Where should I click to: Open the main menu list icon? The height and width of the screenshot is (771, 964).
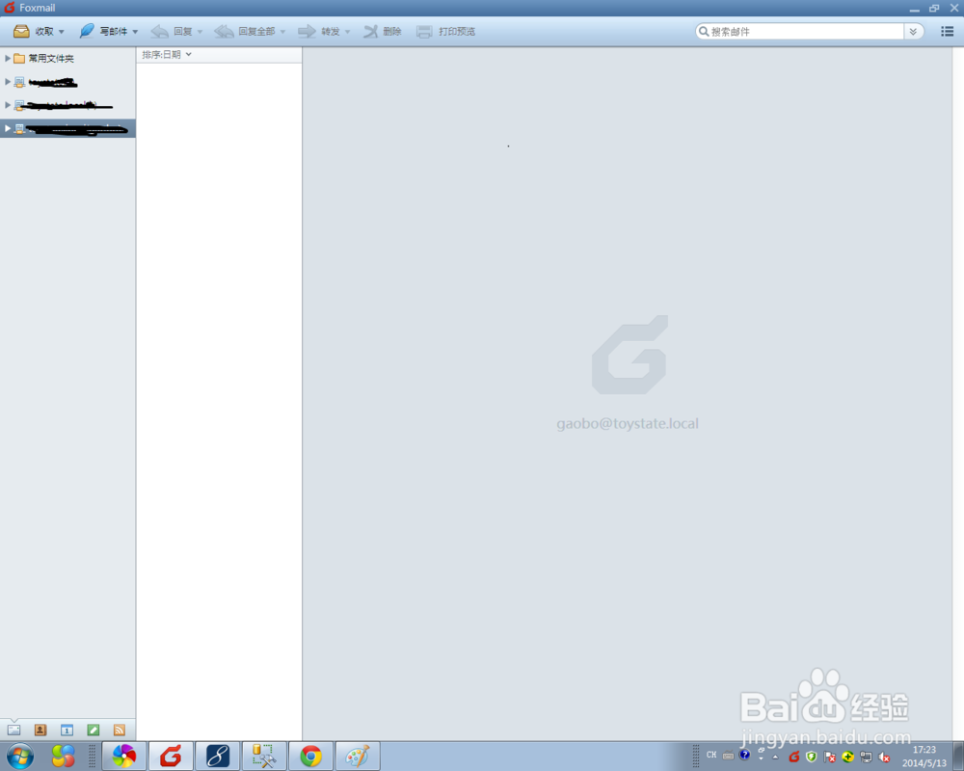click(x=947, y=32)
